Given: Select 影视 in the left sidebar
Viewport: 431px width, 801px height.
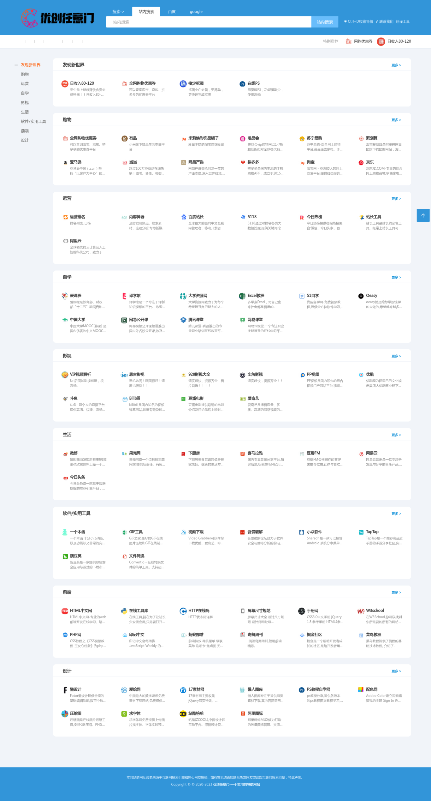Looking at the screenshot, I should tap(25, 103).
